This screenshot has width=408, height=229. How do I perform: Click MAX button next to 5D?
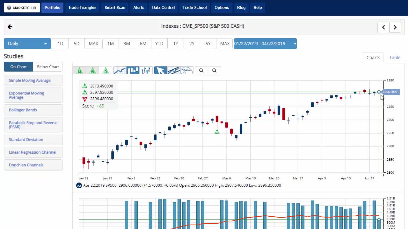[x=93, y=44]
